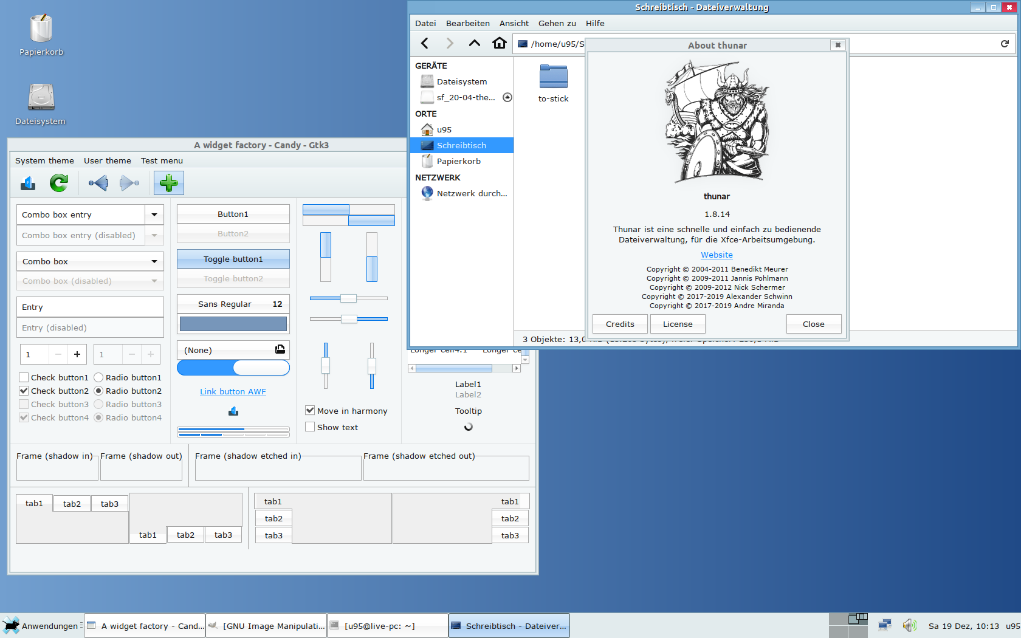Go forward in Thunar with the forward arrow
Image resolution: width=1021 pixels, height=638 pixels.
(450, 43)
